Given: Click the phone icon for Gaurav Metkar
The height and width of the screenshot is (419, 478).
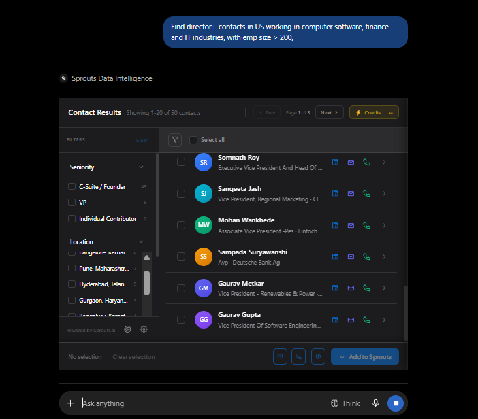Looking at the screenshot, I should (x=366, y=288).
